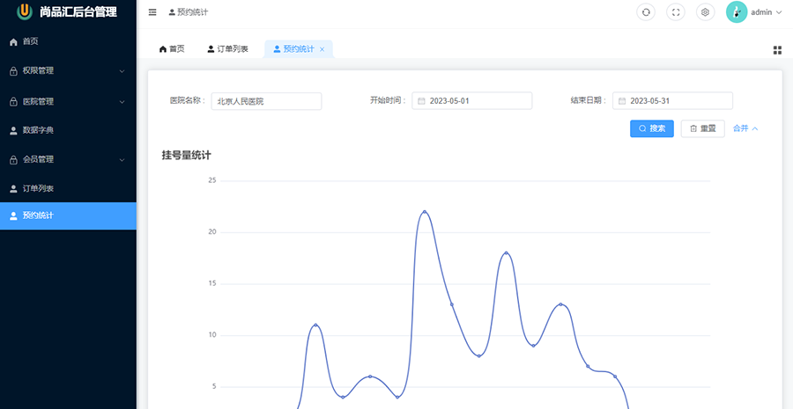The width and height of the screenshot is (793, 409).
Task: Open 订单列表 in the sidebar
Action: (68, 188)
